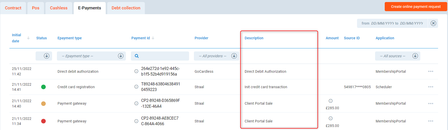This screenshot has height=130, width=448.
Task: Click the Initial date sort arrow
Action: coord(28,38)
